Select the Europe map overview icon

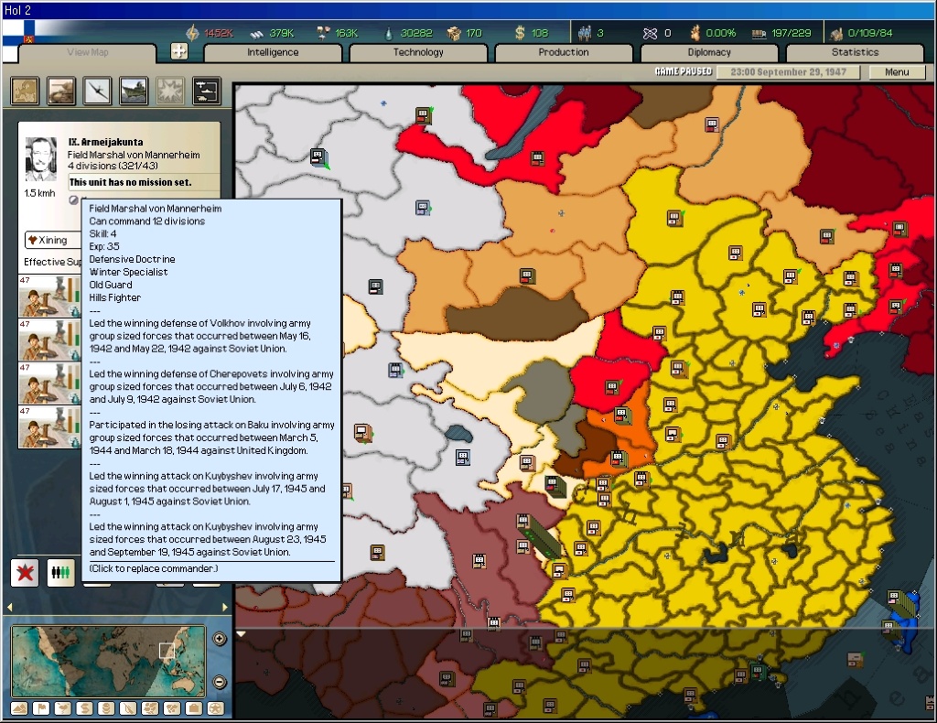25,91
